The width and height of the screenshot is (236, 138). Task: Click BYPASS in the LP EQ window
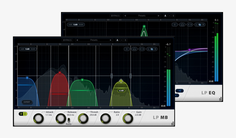click(115, 15)
